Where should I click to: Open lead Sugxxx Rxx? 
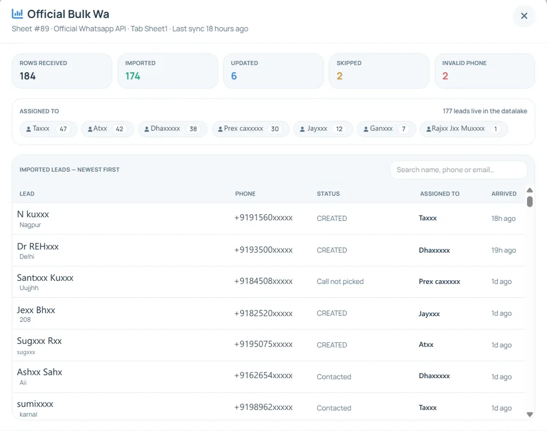(268, 345)
